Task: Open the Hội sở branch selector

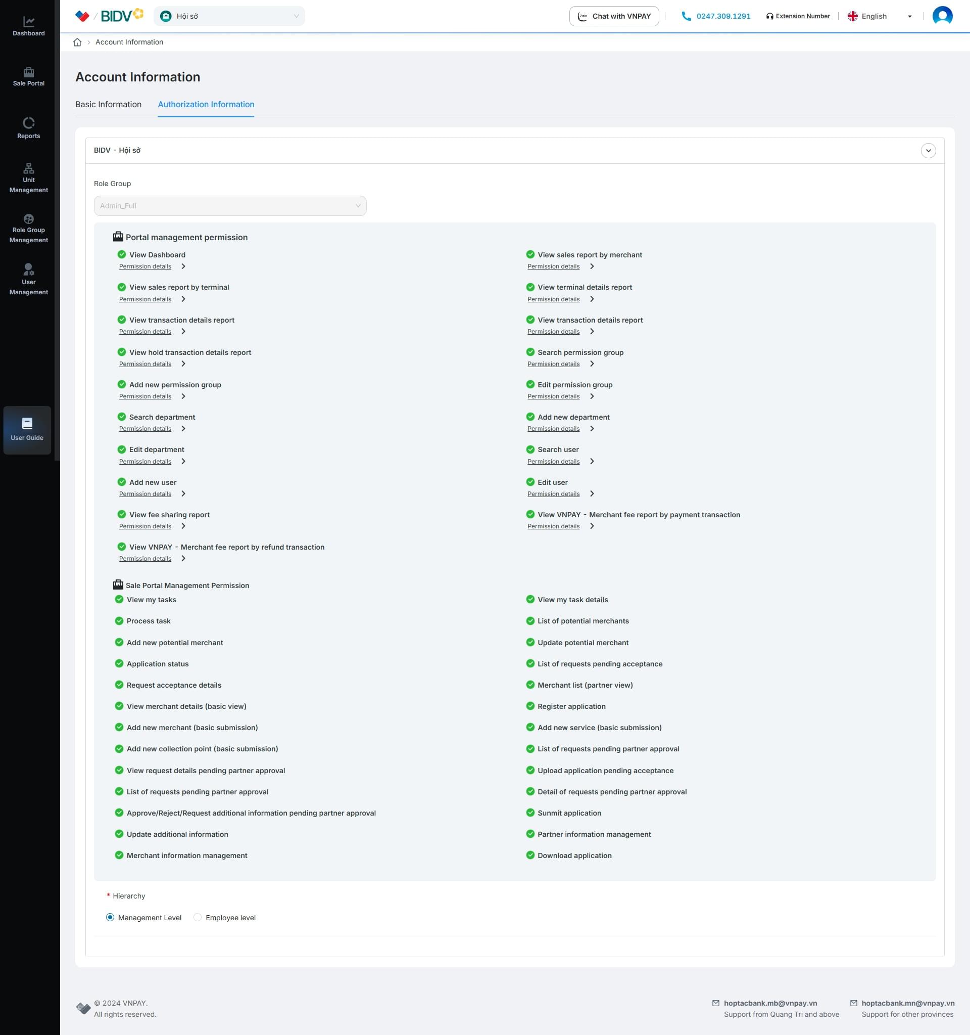Action: point(229,16)
